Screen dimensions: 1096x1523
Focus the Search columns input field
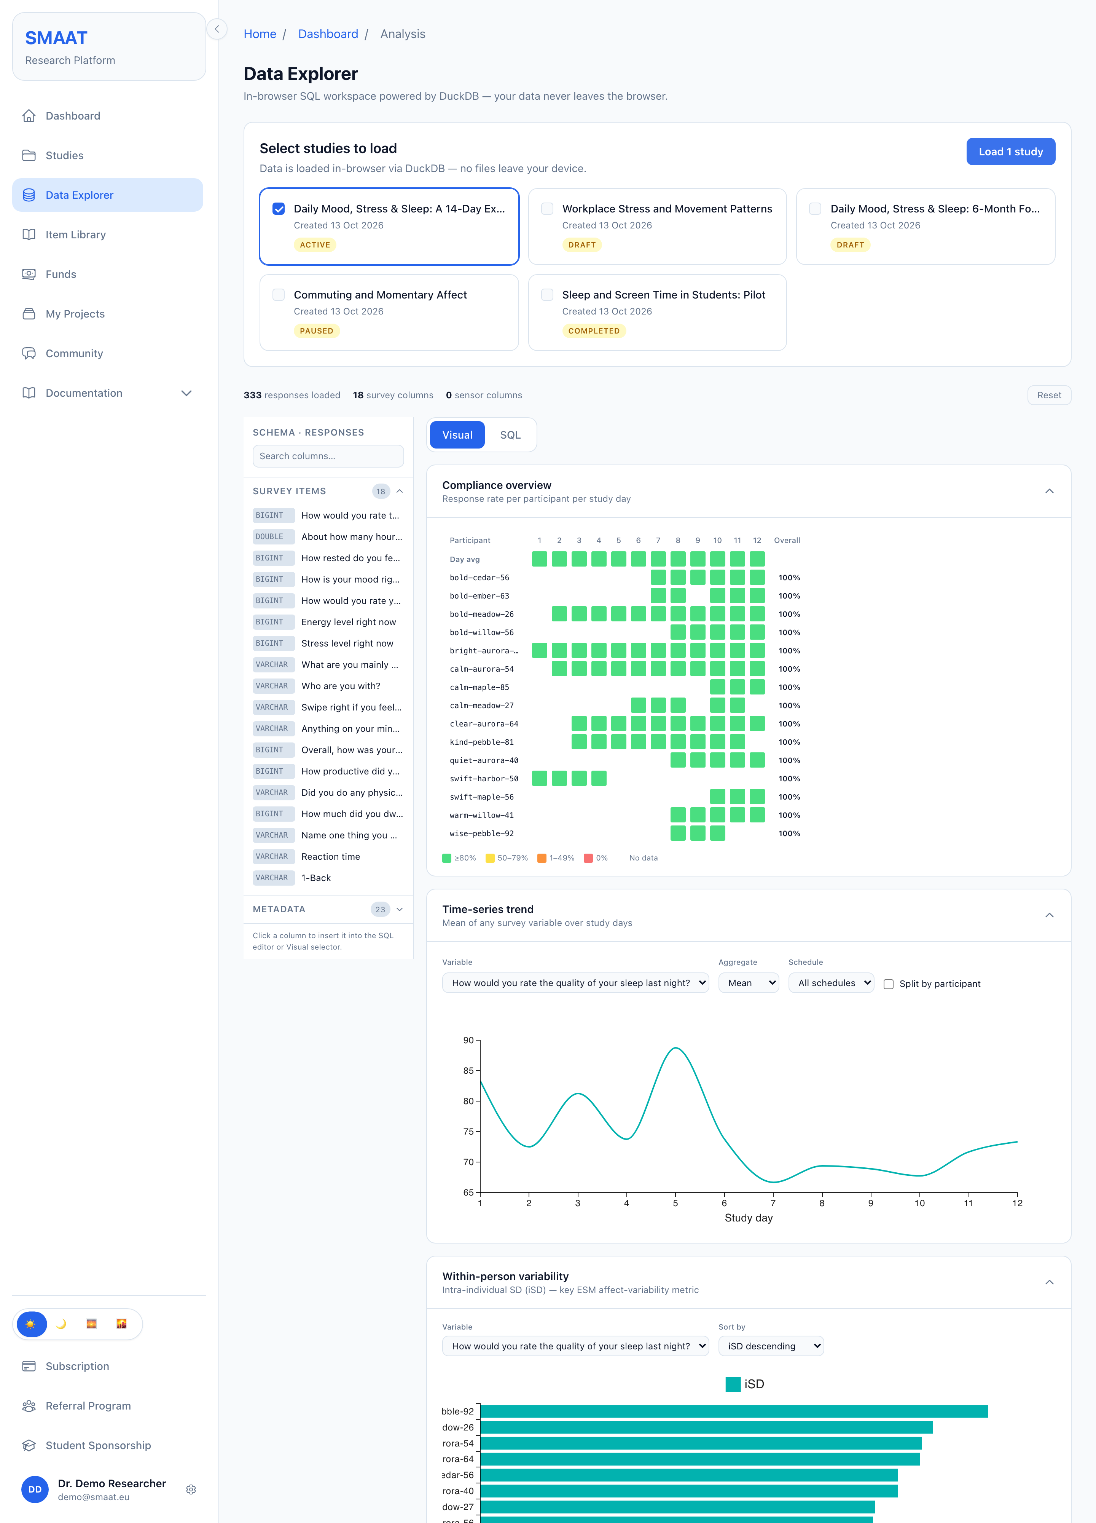coord(328,456)
